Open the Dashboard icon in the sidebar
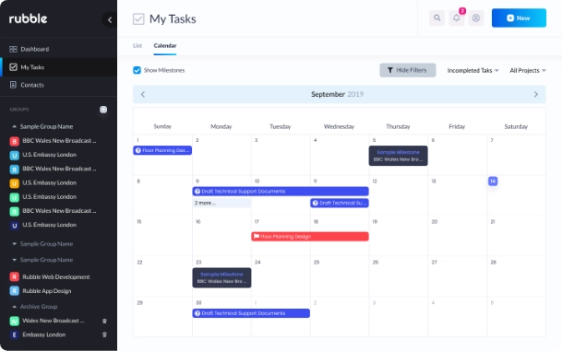 tap(13, 49)
